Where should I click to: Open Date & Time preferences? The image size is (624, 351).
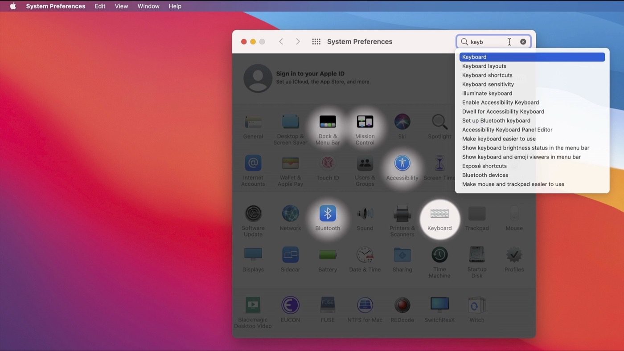365,255
